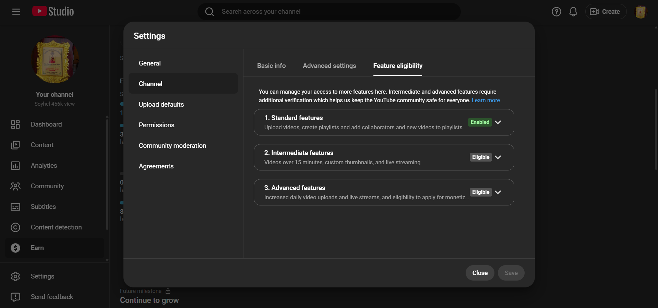Click the YouTube Studio logo
The image size is (658, 308).
click(x=53, y=12)
